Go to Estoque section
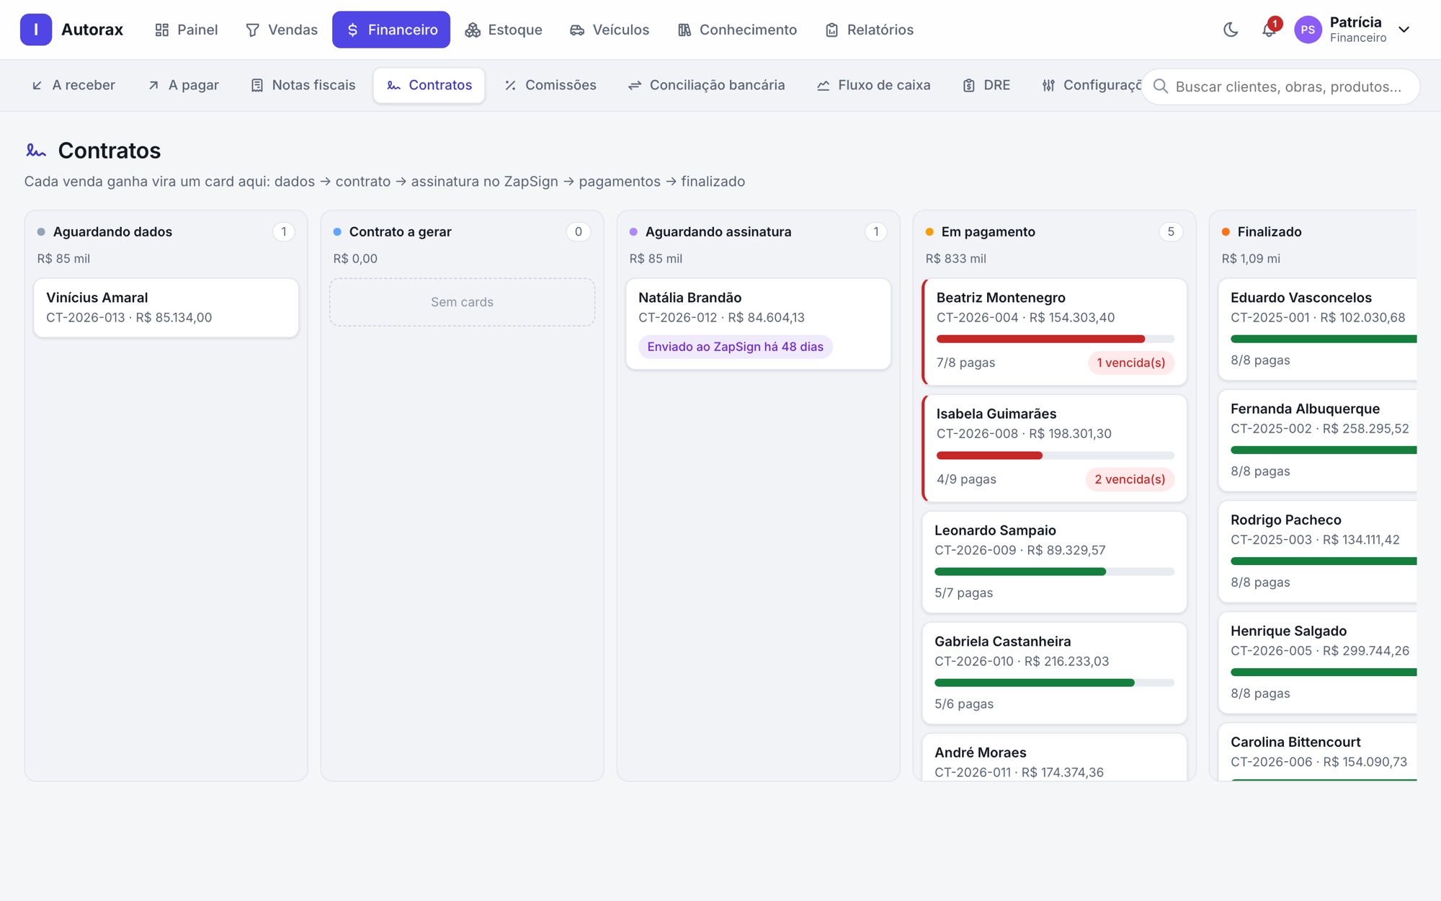Screen dimensions: 1441x901 coord(504,30)
